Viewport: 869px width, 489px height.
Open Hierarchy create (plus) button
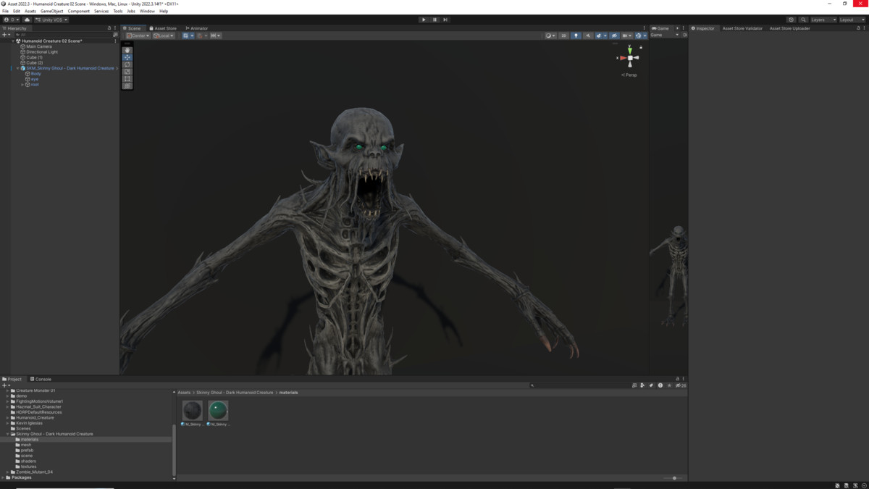click(5, 35)
